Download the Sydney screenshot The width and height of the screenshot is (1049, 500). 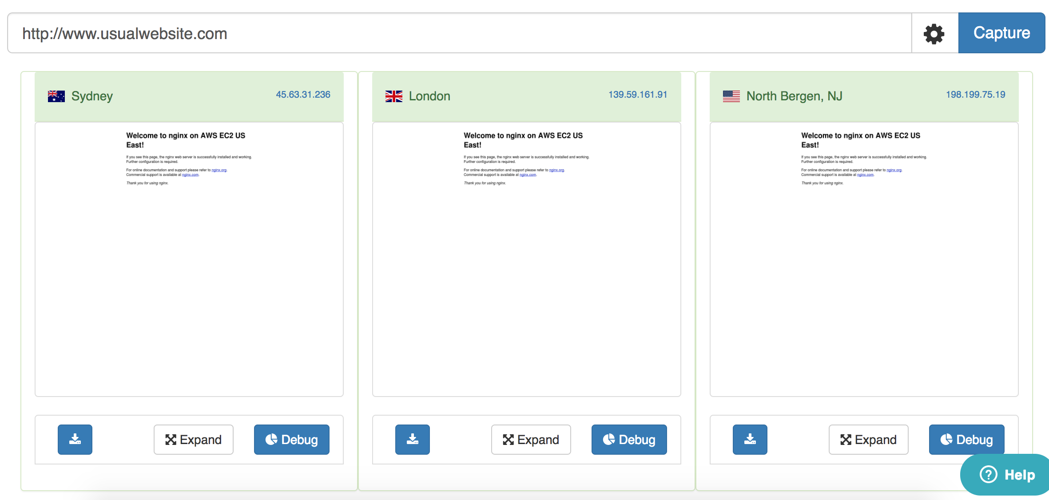pos(75,439)
